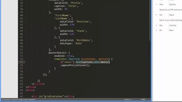Expand the Dr. Kent row
The width and height of the screenshot is (182, 102).
coord(156,30)
